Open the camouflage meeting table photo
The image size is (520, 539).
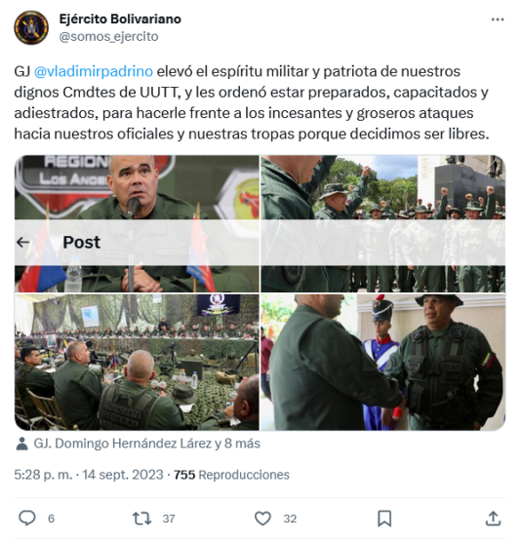pyautogui.click(x=137, y=362)
